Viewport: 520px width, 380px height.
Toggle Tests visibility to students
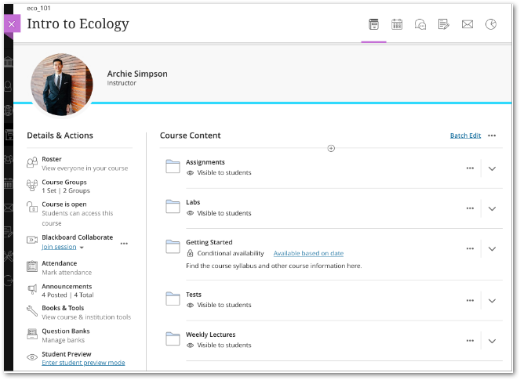[x=219, y=305]
